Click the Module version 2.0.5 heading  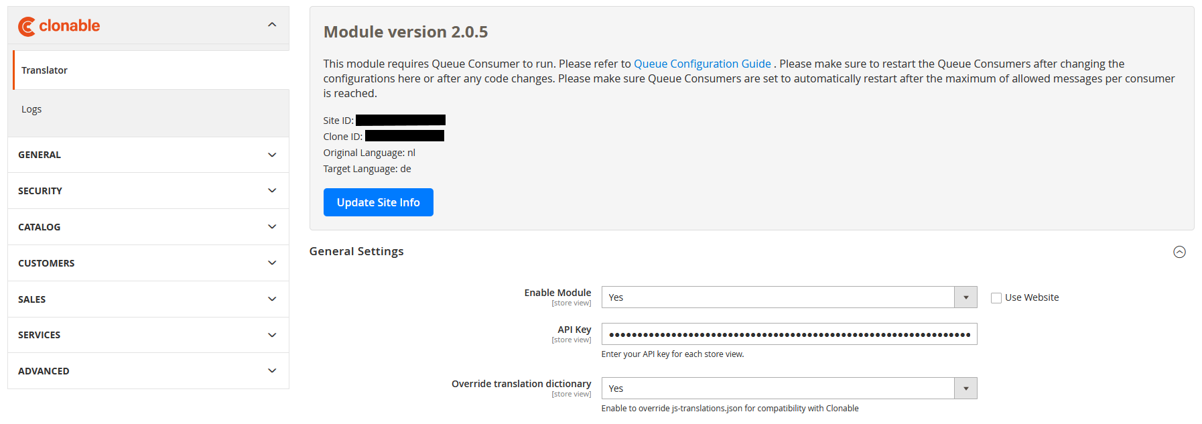tap(405, 32)
